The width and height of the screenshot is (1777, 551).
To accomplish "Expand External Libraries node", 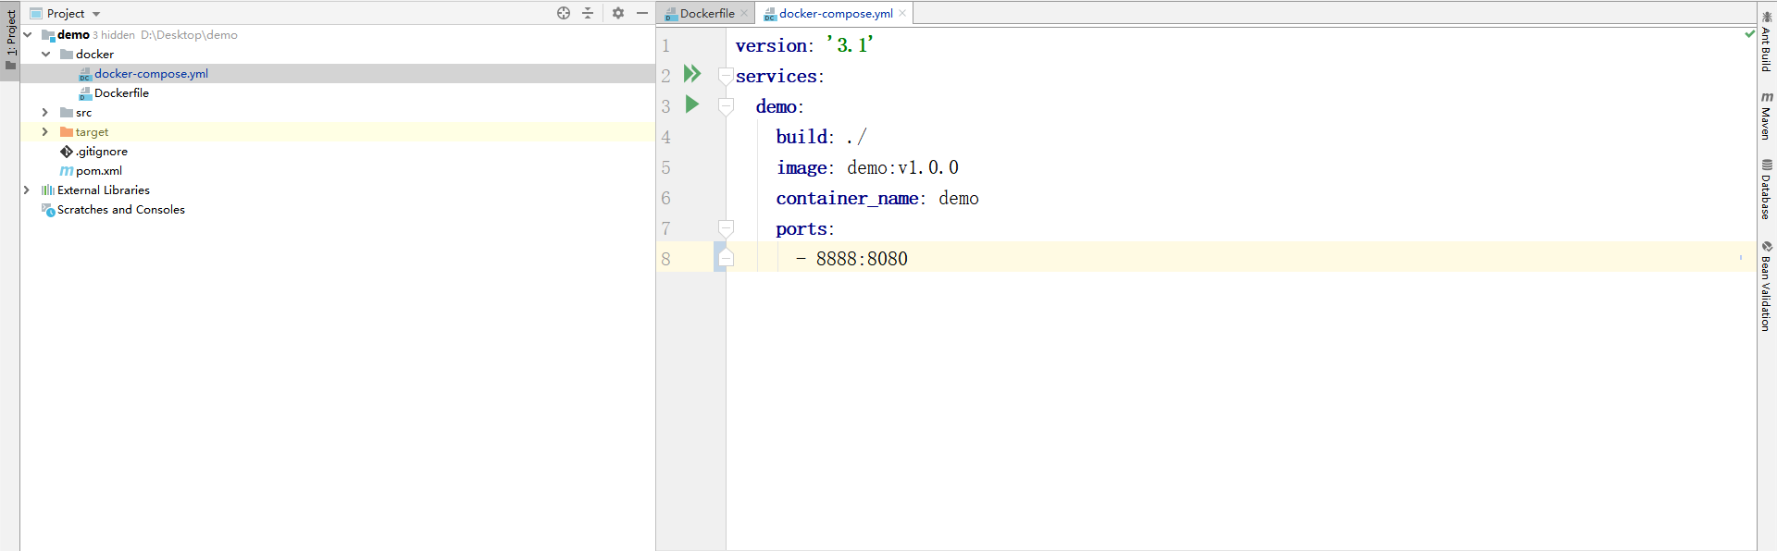I will [26, 190].
